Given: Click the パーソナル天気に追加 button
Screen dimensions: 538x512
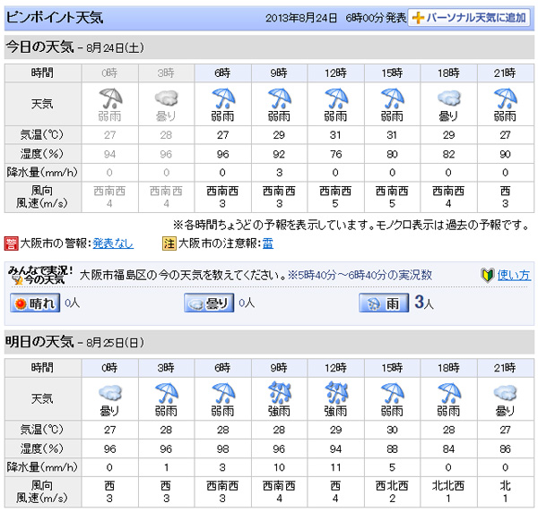Looking at the screenshot, I should click(x=469, y=18).
